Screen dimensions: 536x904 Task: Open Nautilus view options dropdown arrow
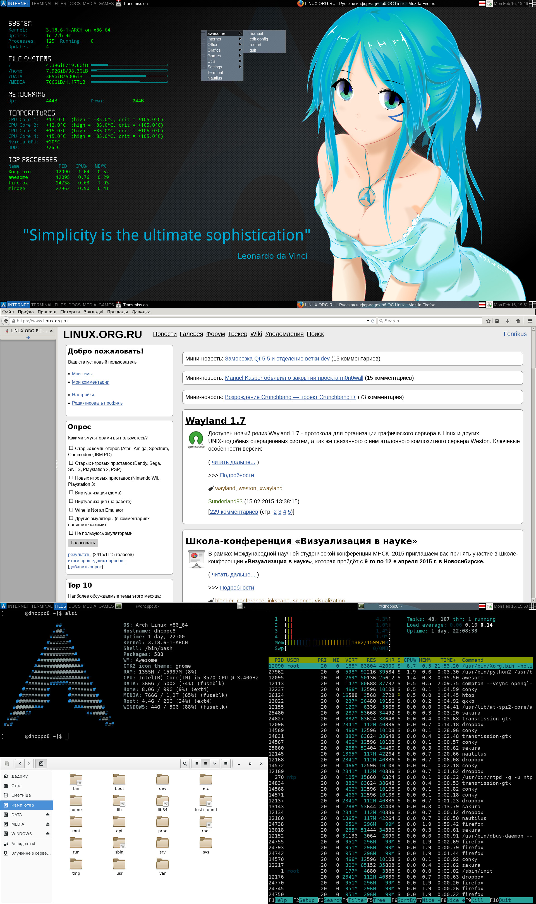215,763
